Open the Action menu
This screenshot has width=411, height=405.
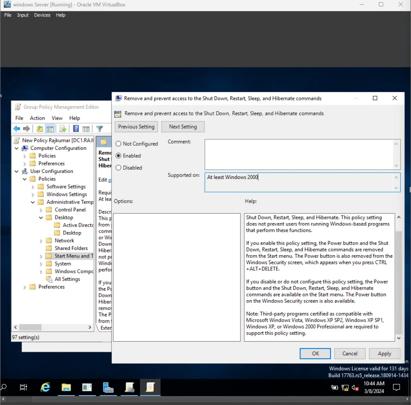click(37, 118)
